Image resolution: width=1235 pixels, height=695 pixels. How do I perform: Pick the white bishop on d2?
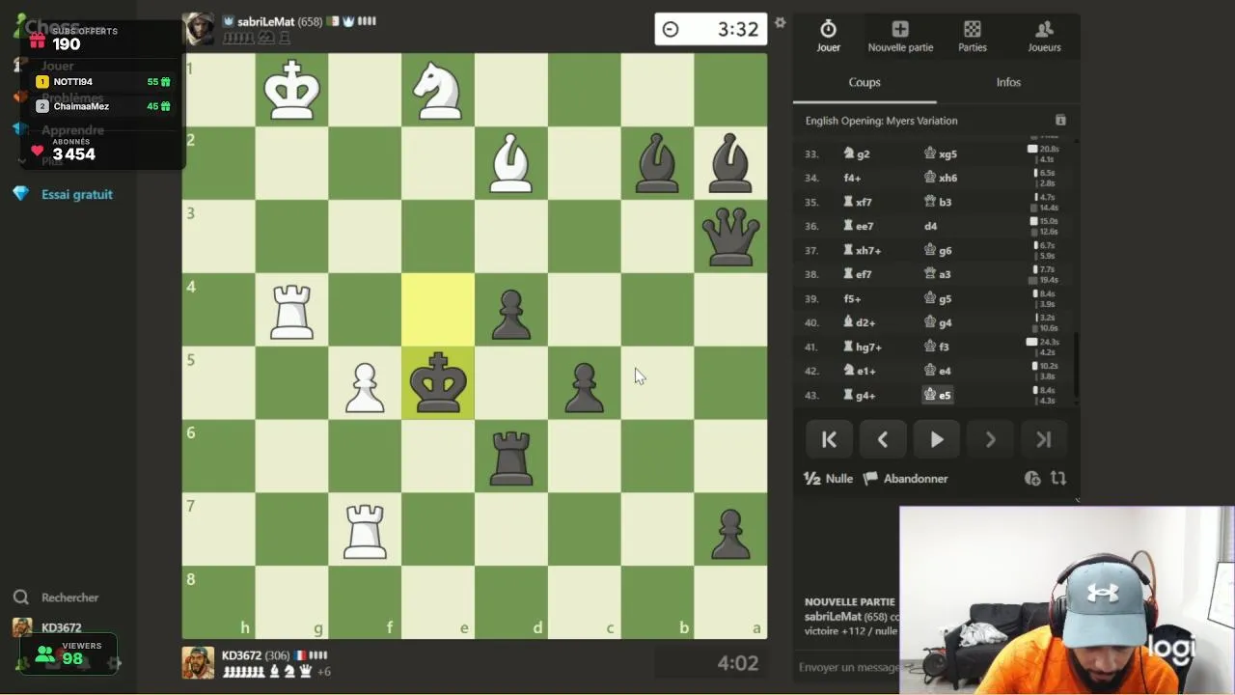(x=511, y=163)
